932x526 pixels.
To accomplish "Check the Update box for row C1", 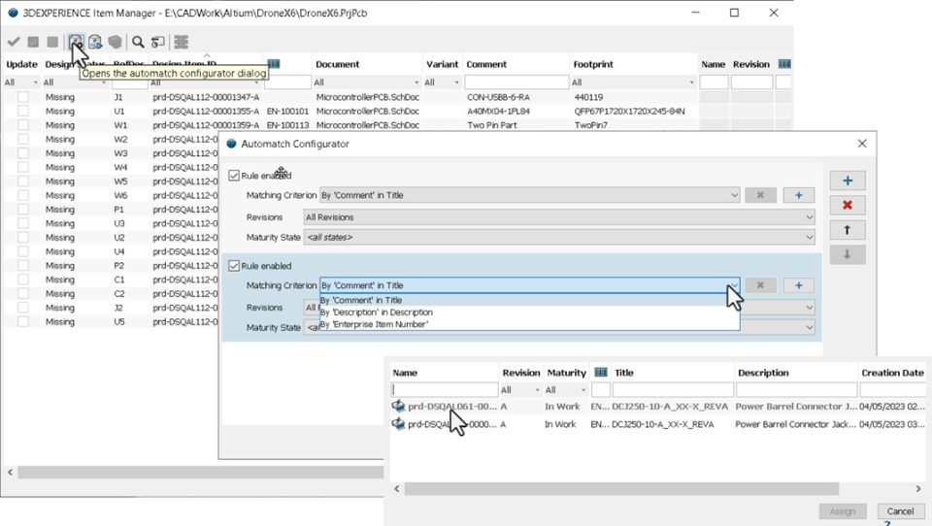I will (x=22, y=279).
